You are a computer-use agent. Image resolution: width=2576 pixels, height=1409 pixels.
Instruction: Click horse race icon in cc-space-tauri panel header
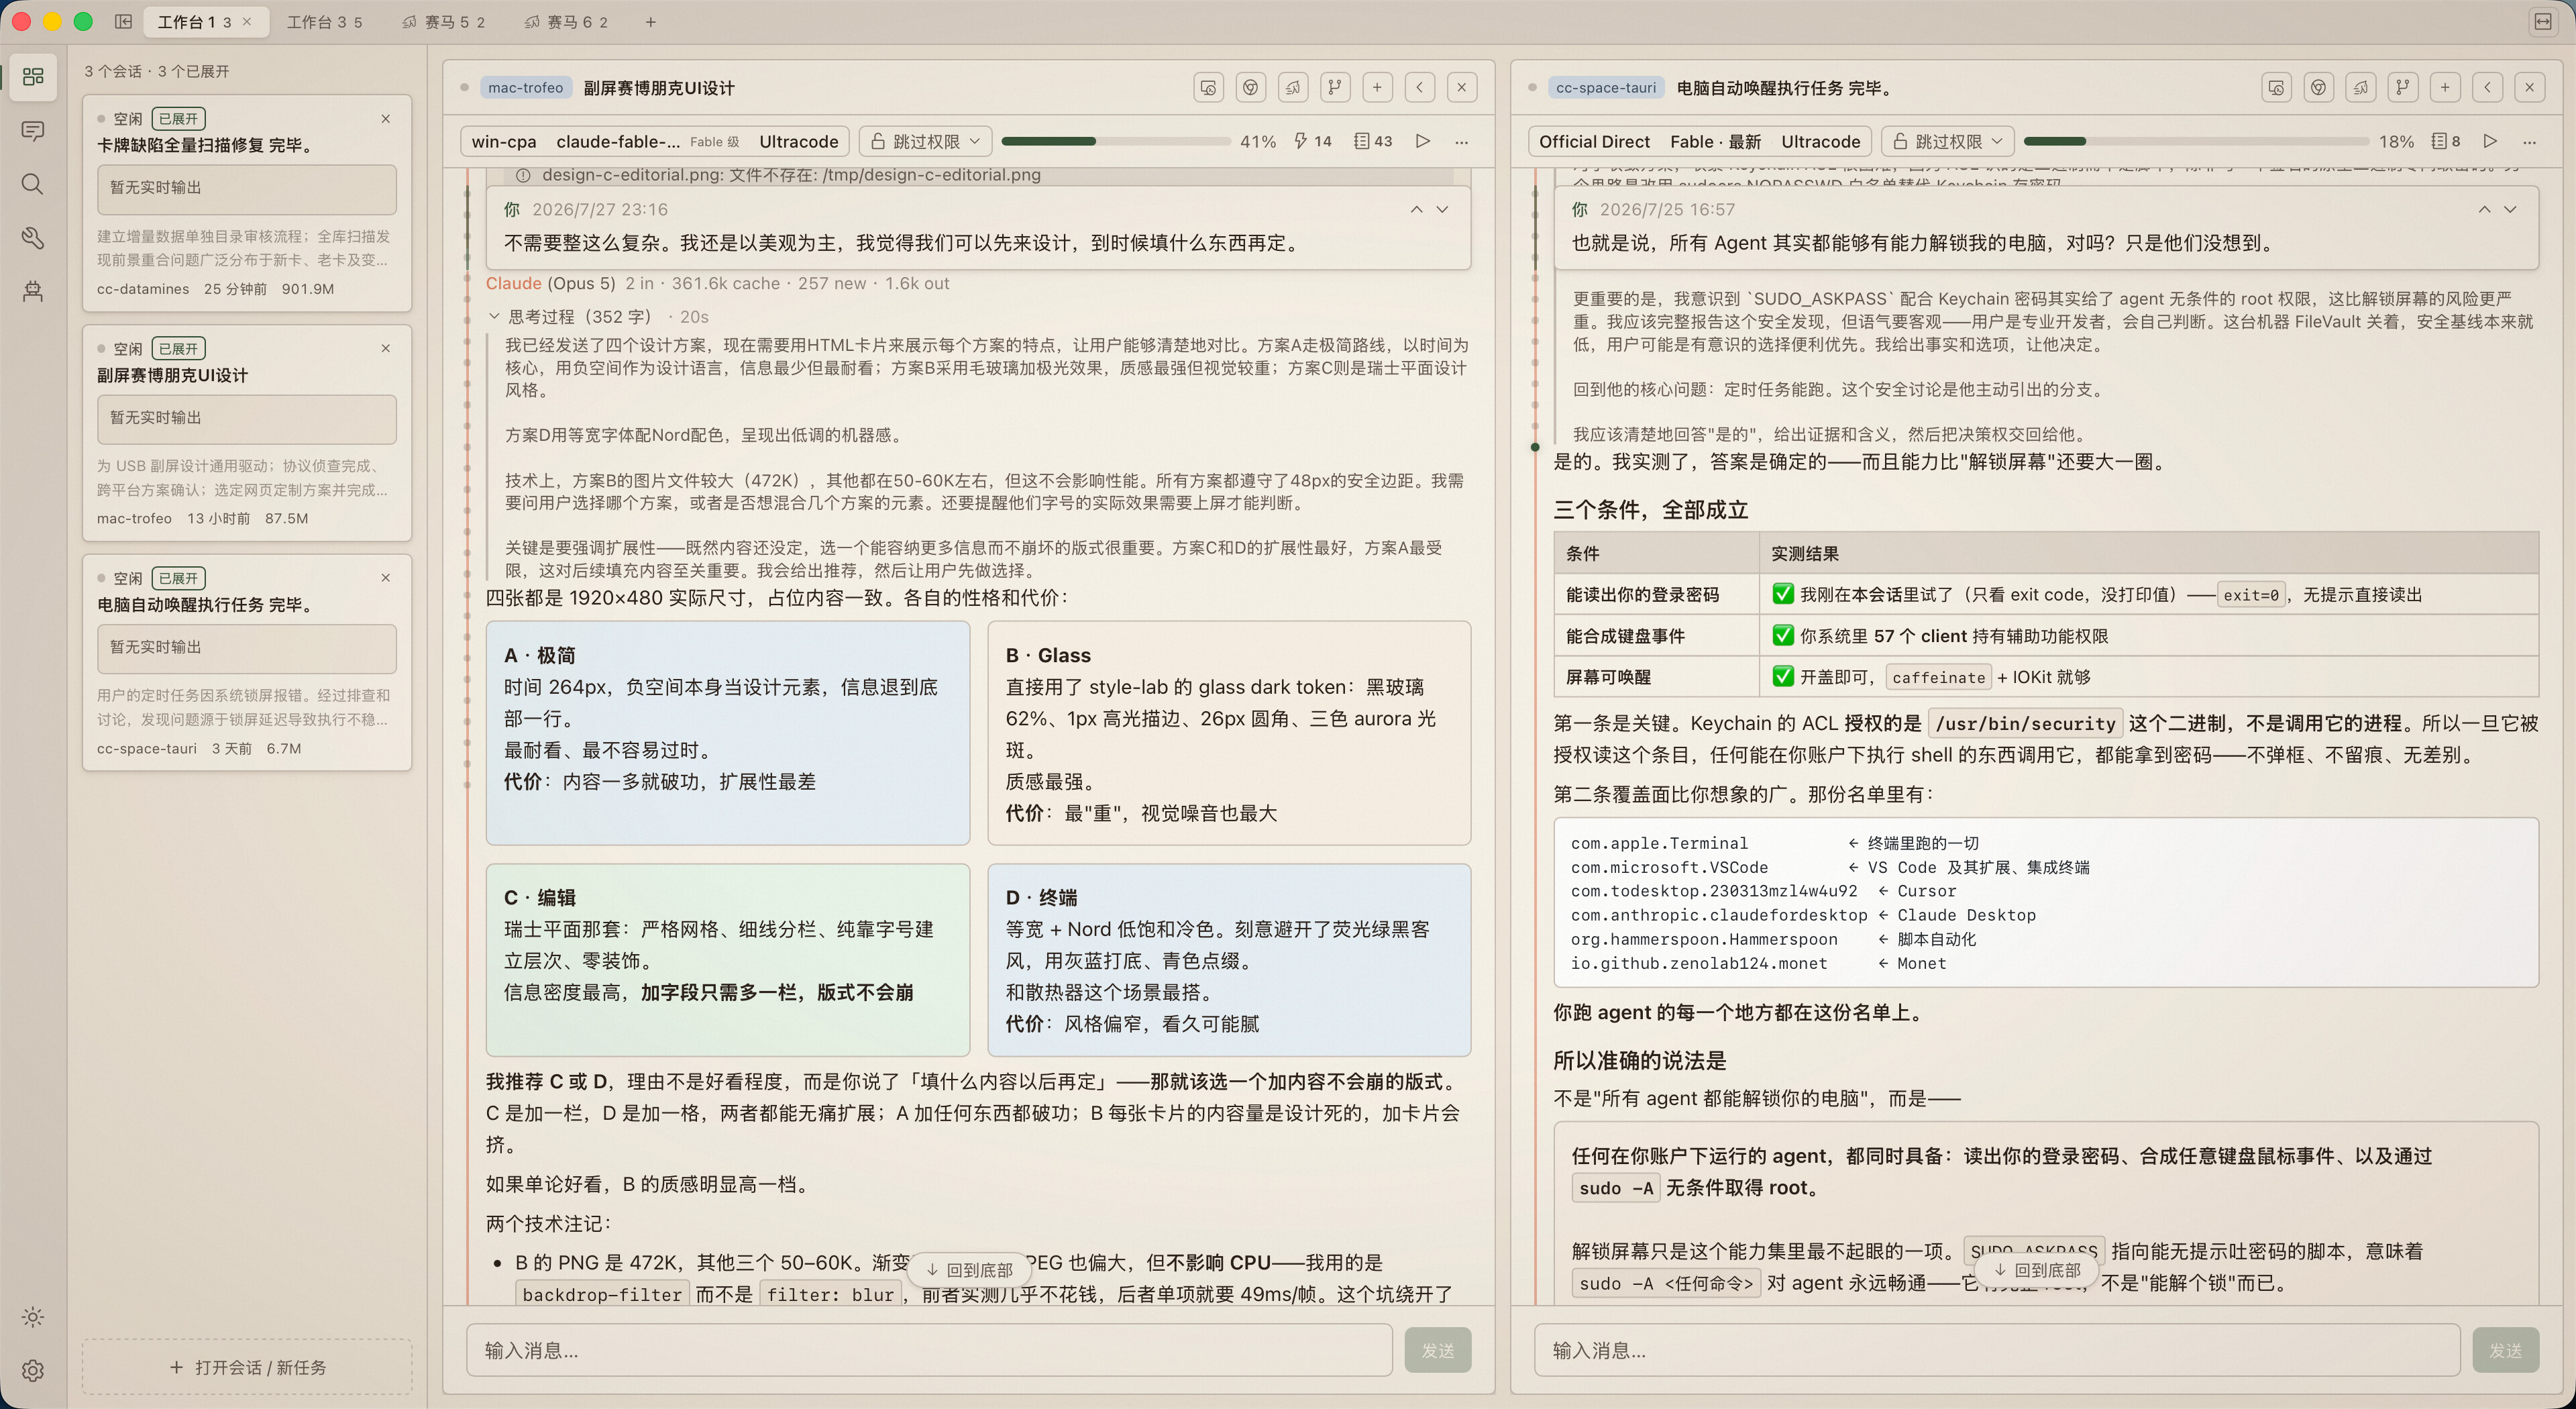(2361, 88)
